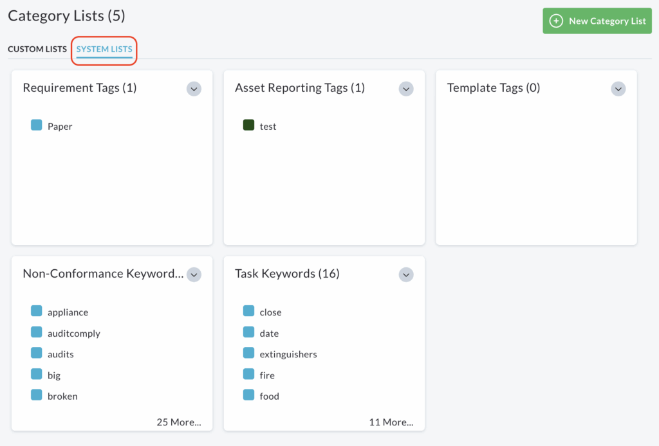Click the plus icon in New Category List
Viewport: 659px width, 446px height.
pyautogui.click(x=556, y=21)
